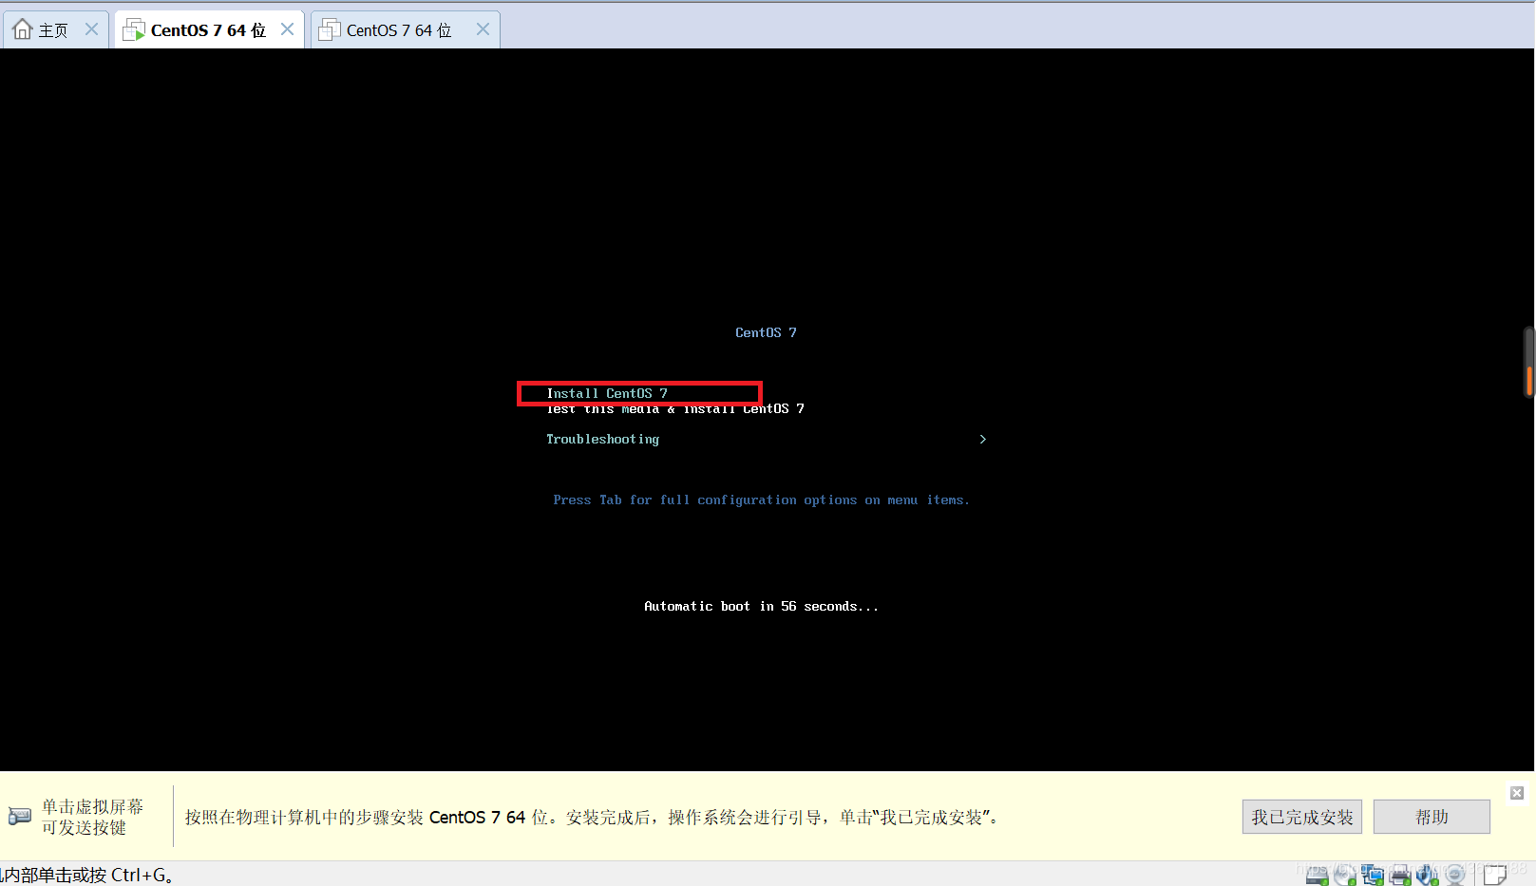The height and width of the screenshot is (886, 1536).
Task: Click the status bar Ctrl+G hint text
Action: (87, 875)
